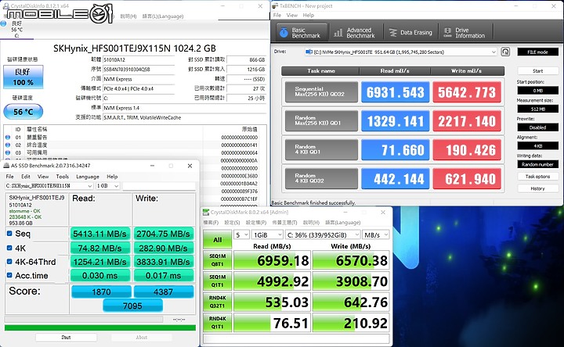This screenshot has width=564, height=347.
Task: Switch to Advanced Benchmark tab in TxBENCH
Action: pyautogui.click(x=356, y=33)
